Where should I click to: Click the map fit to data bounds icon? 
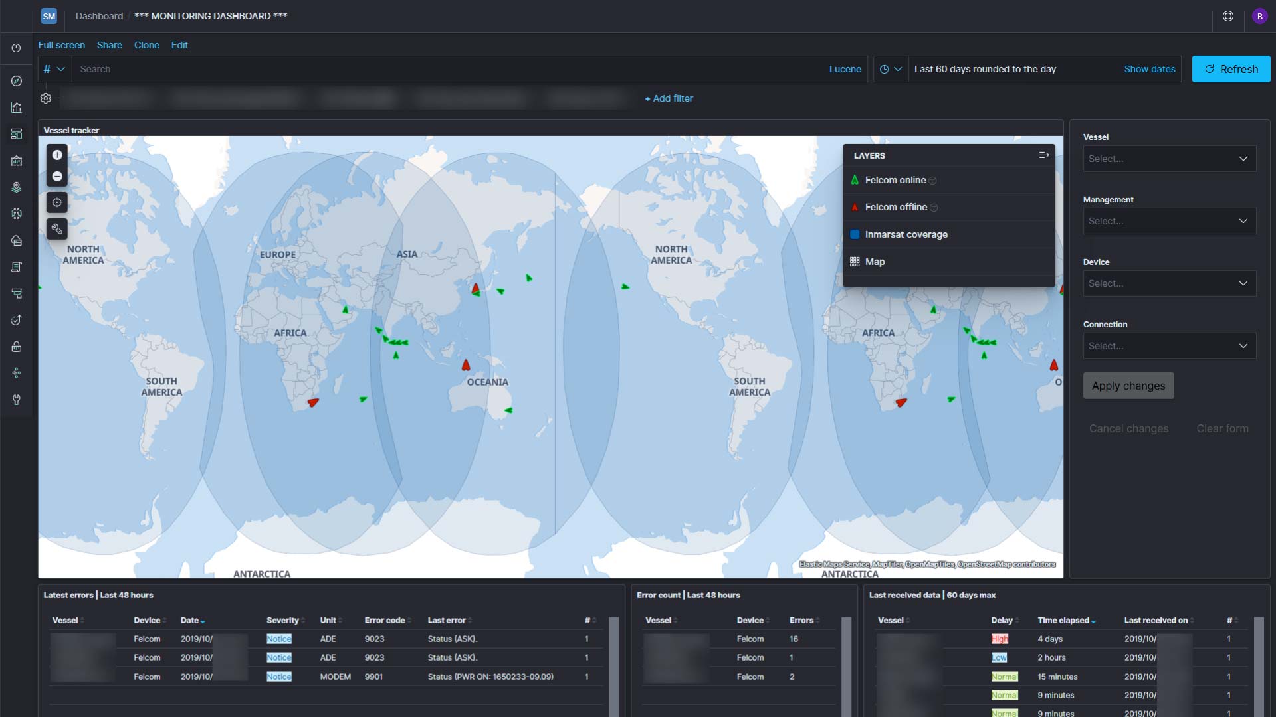pyautogui.click(x=57, y=202)
